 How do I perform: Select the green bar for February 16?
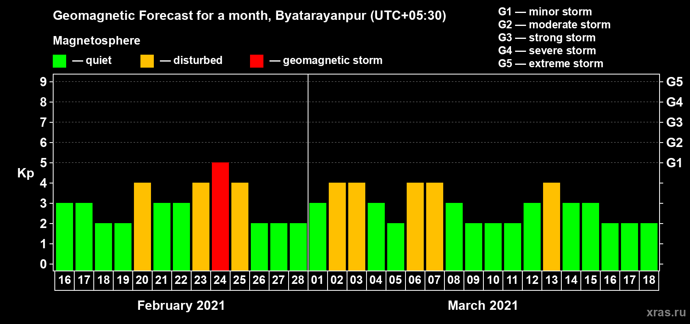point(65,237)
